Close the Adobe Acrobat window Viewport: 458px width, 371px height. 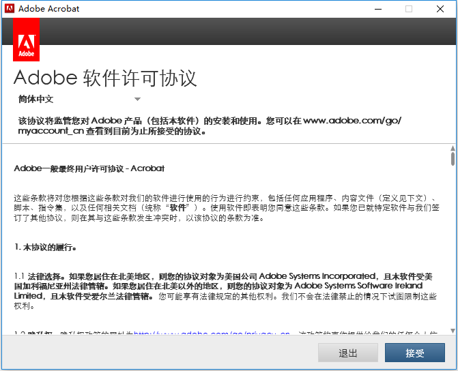click(440, 9)
